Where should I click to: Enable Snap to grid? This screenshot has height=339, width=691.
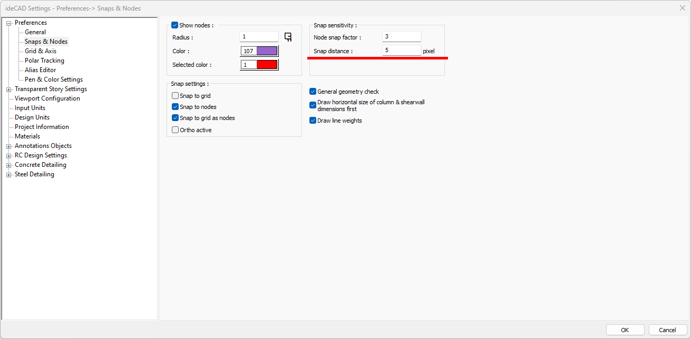click(176, 96)
